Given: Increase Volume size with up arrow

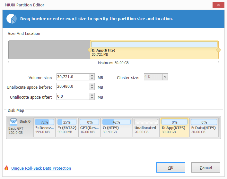Looking at the screenshot, I should [92, 75].
